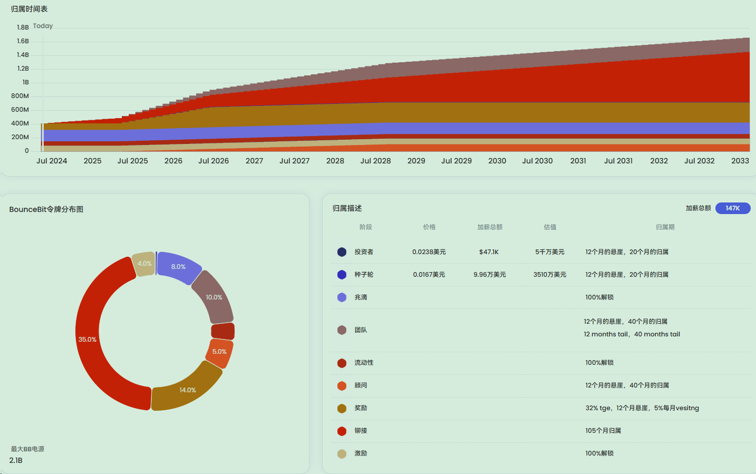
Task: Click the 12 months tail, 40 months tail text
Action: click(632, 334)
